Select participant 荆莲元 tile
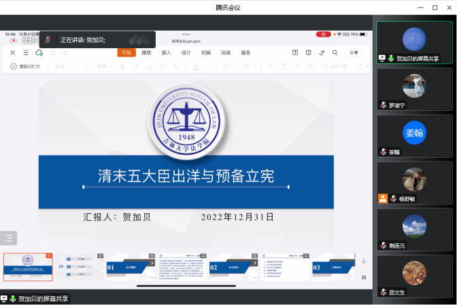The image size is (457, 305). [x=414, y=230]
